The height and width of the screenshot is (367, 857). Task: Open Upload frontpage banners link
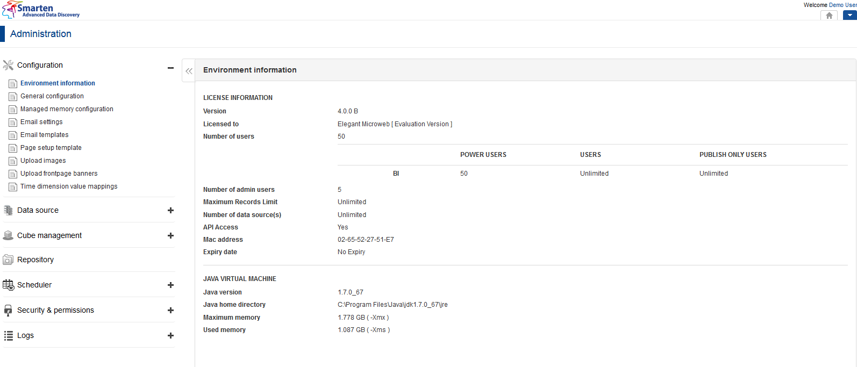59,174
